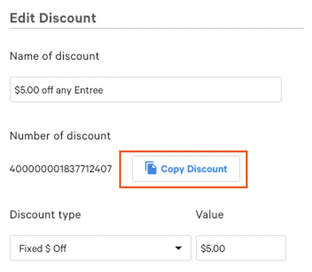Click empty space right of Value field text
Screen dimensions: 312x272
tap(259, 248)
